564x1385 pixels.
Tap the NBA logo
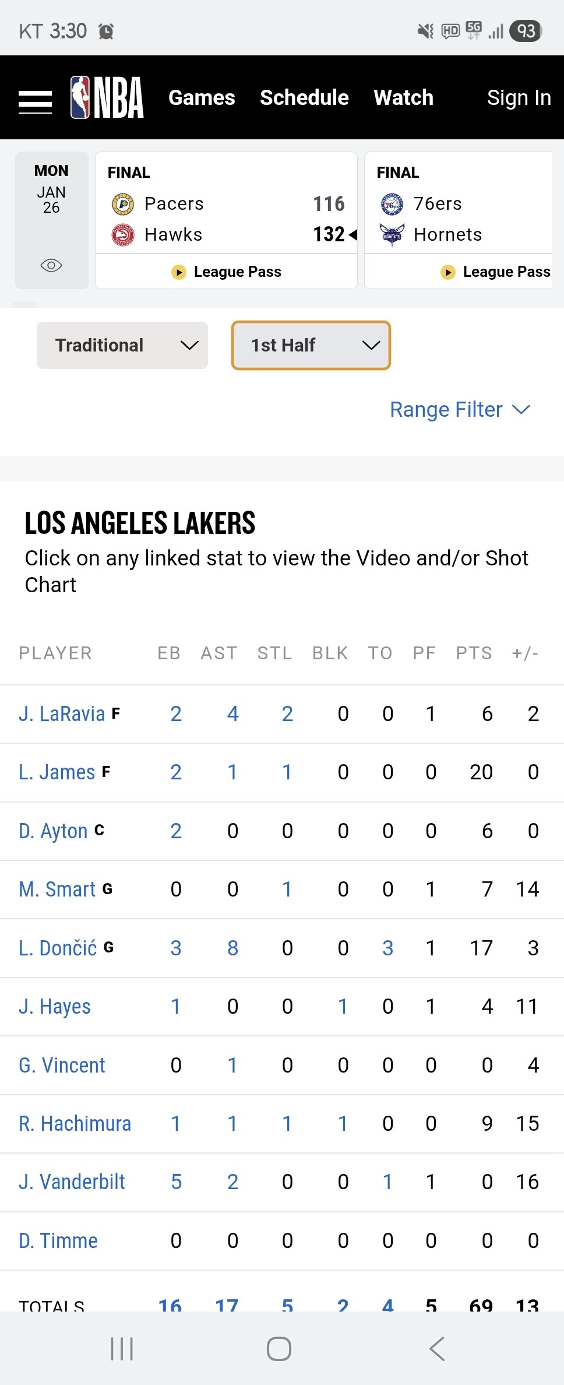107,98
